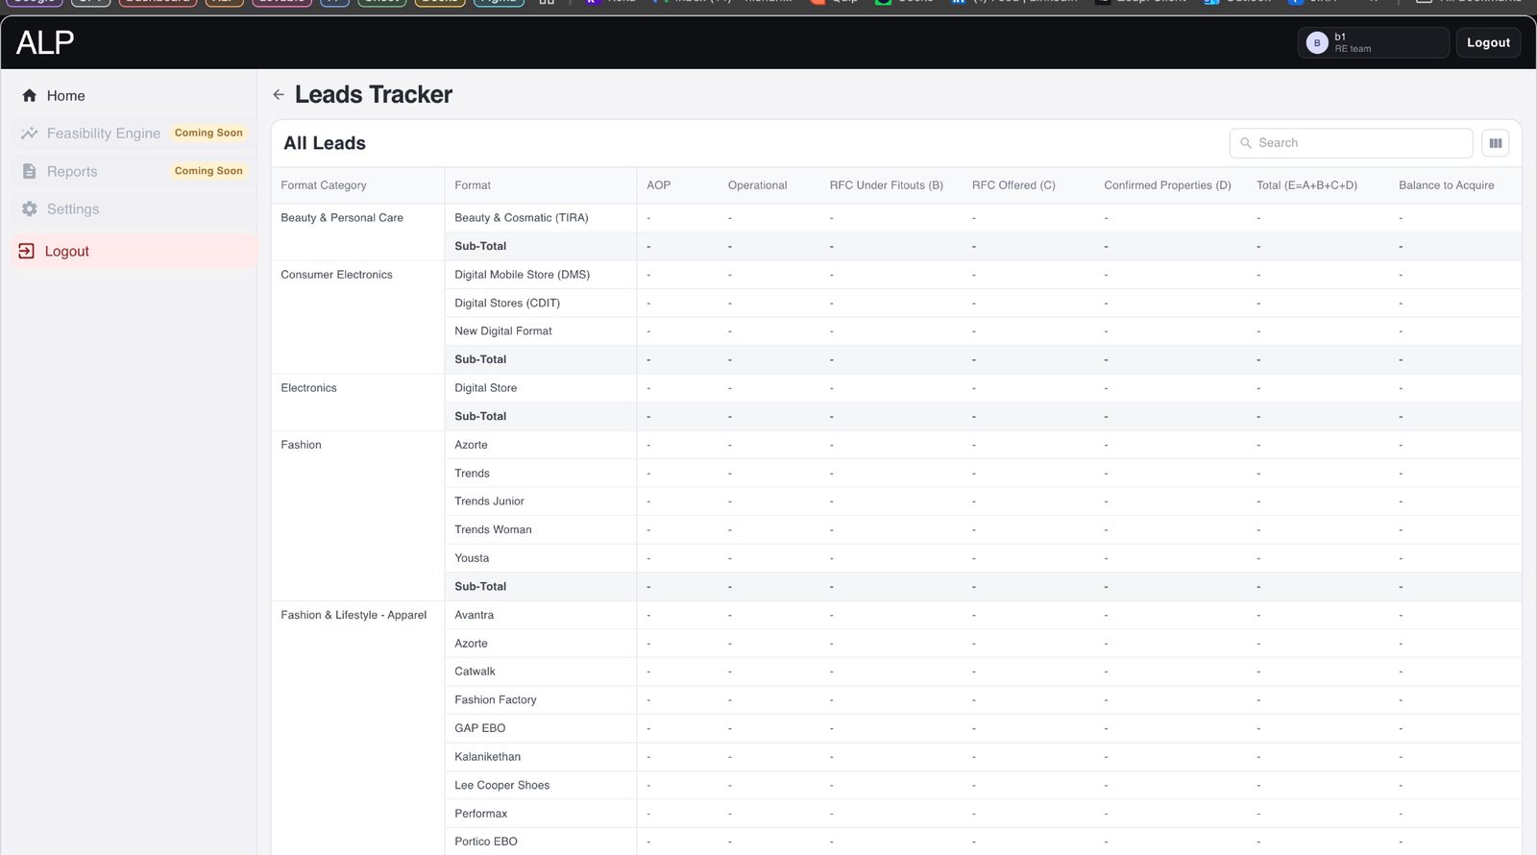Image resolution: width=1537 pixels, height=855 pixels.
Task: Open the column visibility icon button
Action: [x=1495, y=143]
